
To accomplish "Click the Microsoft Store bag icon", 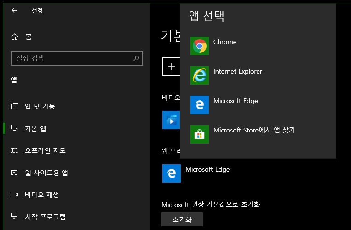I will pyautogui.click(x=200, y=134).
